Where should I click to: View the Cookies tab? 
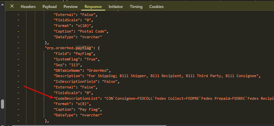[156, 7]
